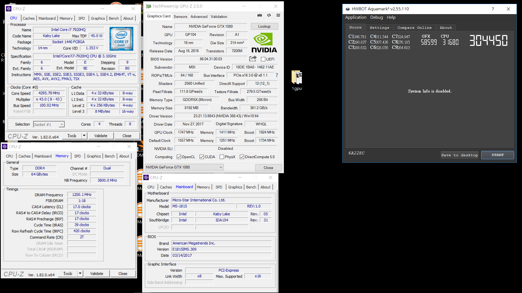Click Close button in CPU-Z Memory window
Image resolution: width=522 pixels, height=293 pixels.
123,273
